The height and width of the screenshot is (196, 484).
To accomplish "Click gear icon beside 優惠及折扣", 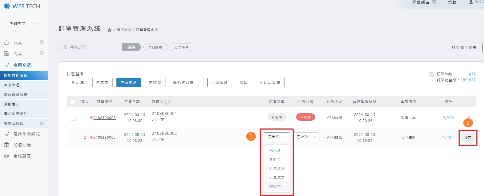I will [41, 123].
